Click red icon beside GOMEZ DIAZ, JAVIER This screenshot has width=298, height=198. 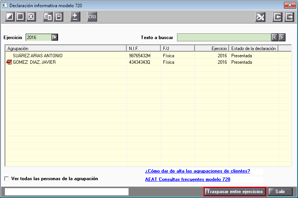pos(9,62)
